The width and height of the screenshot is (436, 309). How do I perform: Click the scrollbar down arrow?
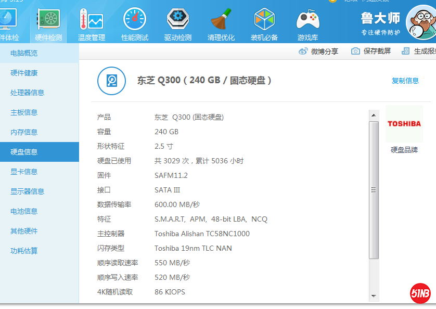pyautogui.click(x=374, y=296)
